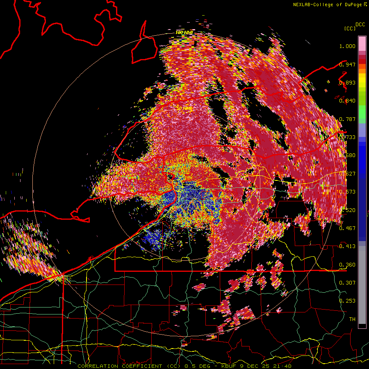This screenshot has height=369, width=369.
Task: Select the 0.467 legend value
Action: (x=347, y=228)
